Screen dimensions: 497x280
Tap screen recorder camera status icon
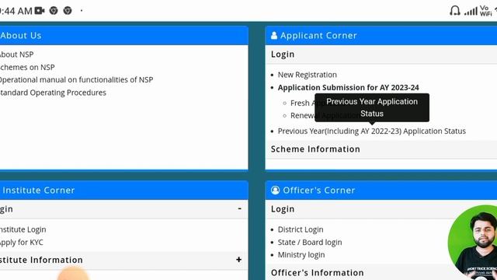(x=40, y=11)
